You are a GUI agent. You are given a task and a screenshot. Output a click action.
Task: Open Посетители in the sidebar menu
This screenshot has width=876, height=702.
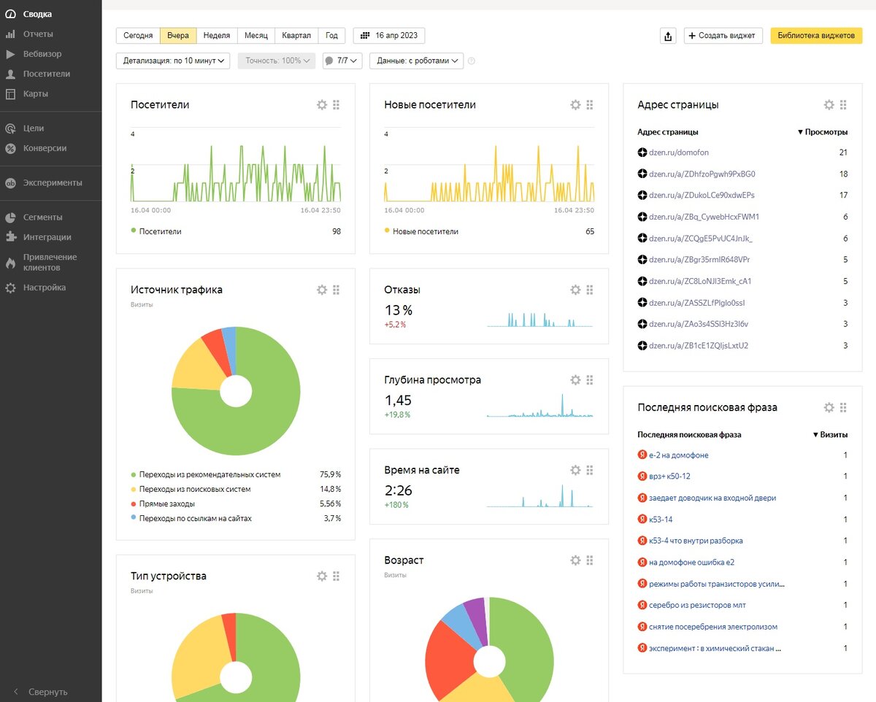tap(47, 74)
